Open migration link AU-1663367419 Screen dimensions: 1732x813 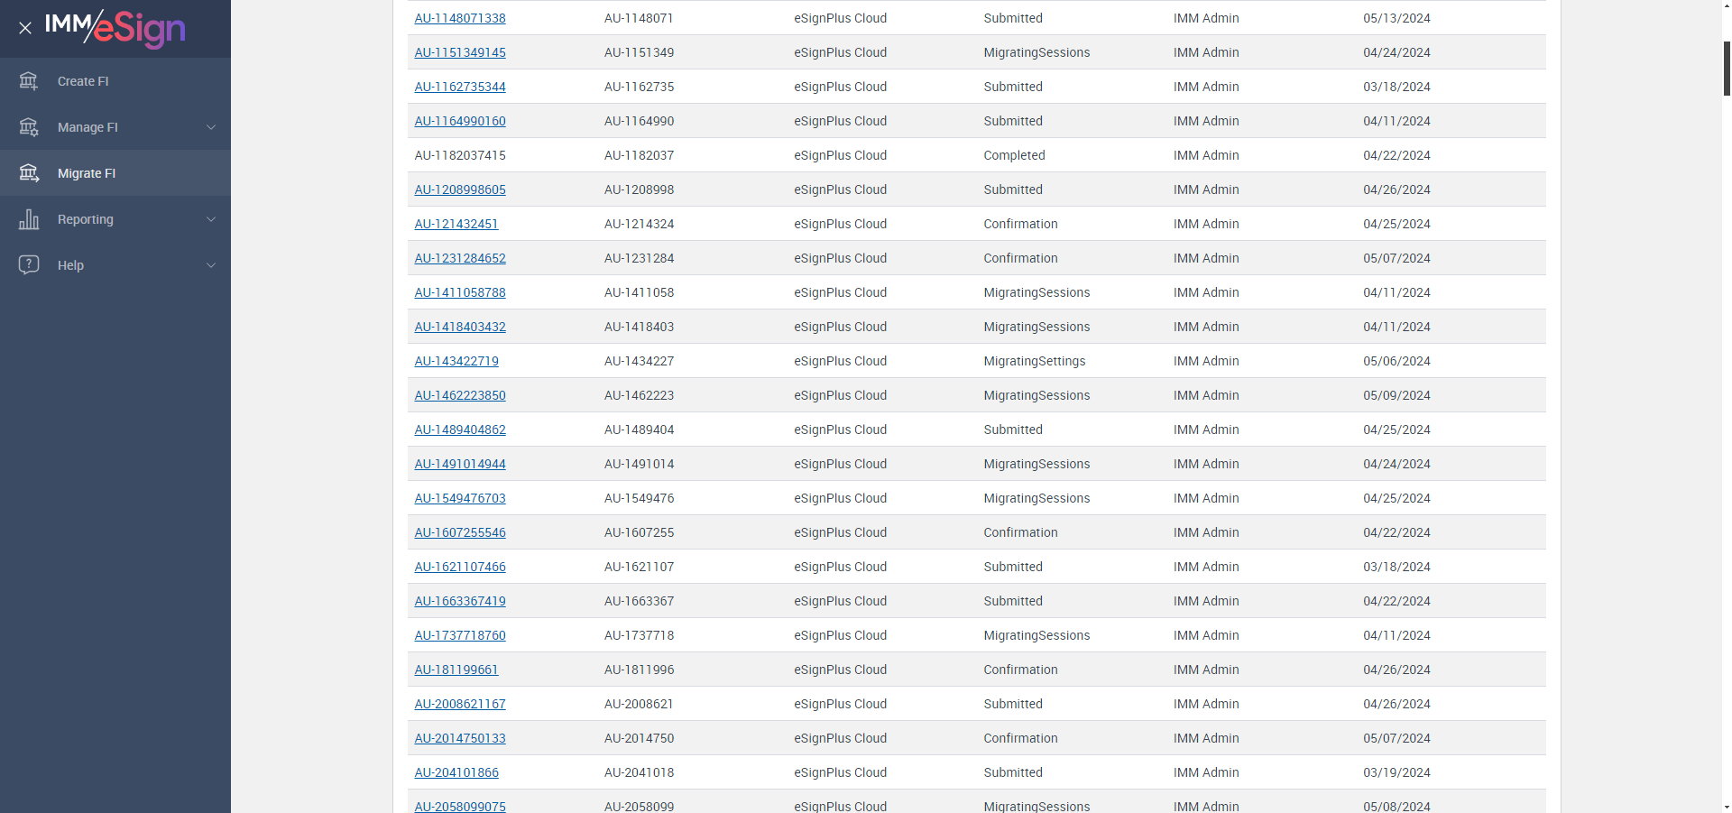click(460, 601)
